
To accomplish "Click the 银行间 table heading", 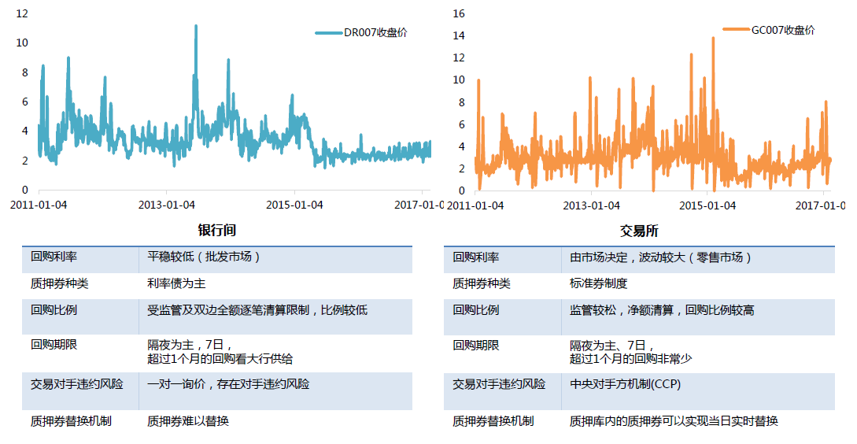I will coord(216,231).
